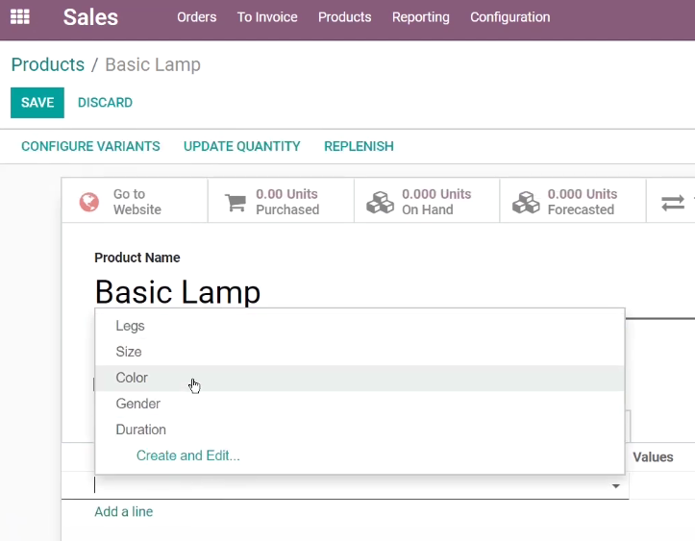This screenshot has width=695, height=541.
Task: Open the Orders menu
Action: tap(197, 17)
